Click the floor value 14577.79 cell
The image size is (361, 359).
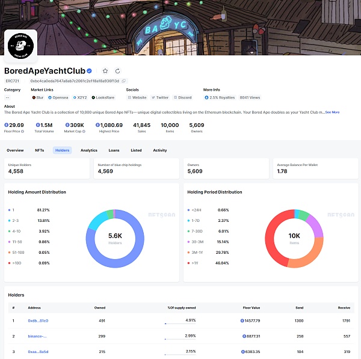(x=250, y=321)
